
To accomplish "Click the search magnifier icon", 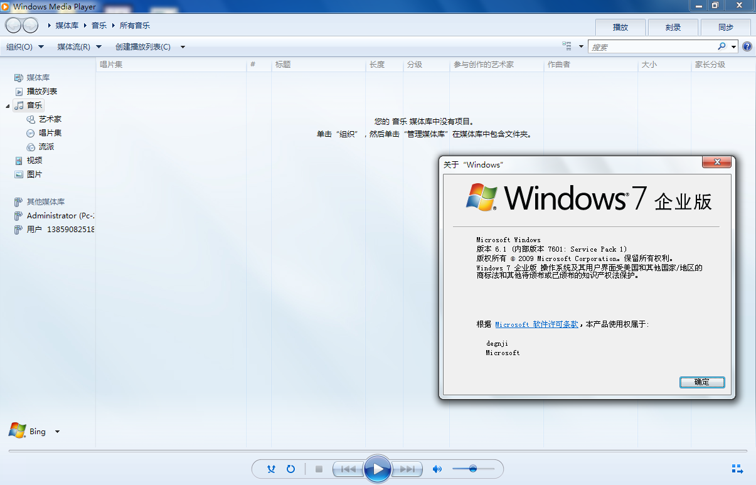I will point(722,46).
